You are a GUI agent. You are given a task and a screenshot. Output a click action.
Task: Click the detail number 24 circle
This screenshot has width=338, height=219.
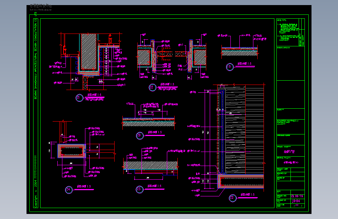click(x=69, y=190)
